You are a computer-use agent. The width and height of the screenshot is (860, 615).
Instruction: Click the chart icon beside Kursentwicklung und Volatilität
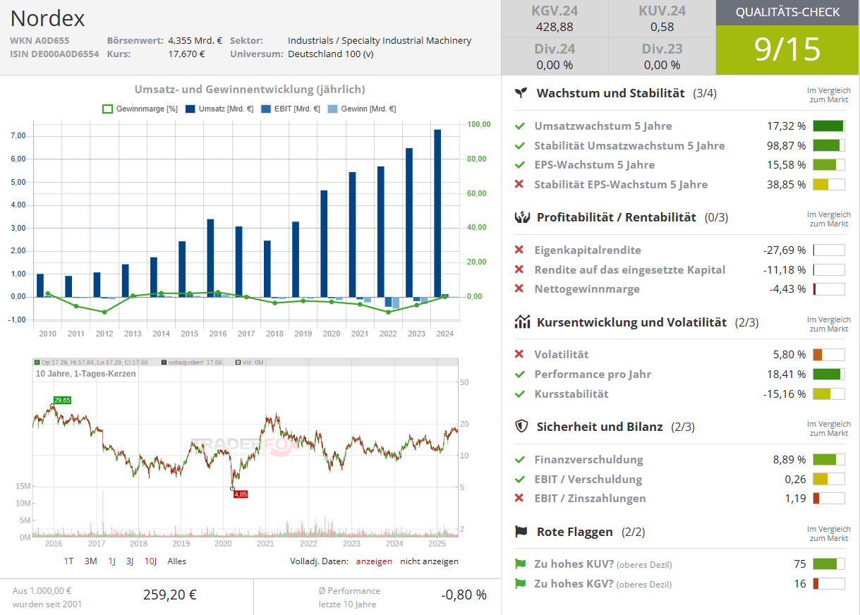(x=522, y=322)
